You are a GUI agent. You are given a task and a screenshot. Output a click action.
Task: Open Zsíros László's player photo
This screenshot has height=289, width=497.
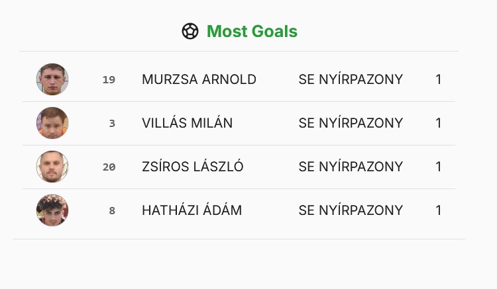click(52, 167)
